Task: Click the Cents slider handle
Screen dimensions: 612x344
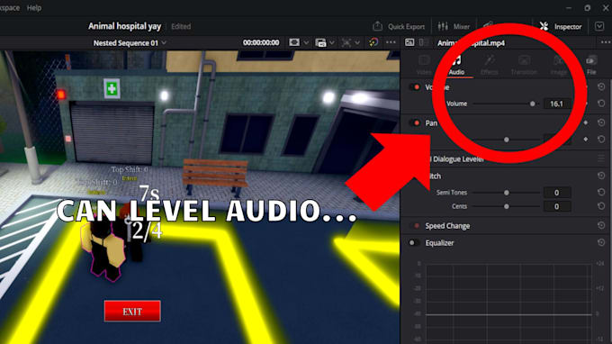Action: pos(506,206)
